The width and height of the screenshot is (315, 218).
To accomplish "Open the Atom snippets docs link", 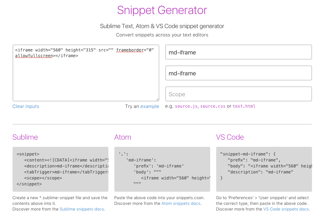I will (x=181, y=203).
